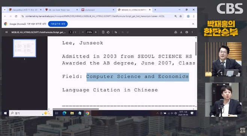Click the name "Lee, Junseok"
The height and width of the screenshot is (136, 247).
[83, 43]
